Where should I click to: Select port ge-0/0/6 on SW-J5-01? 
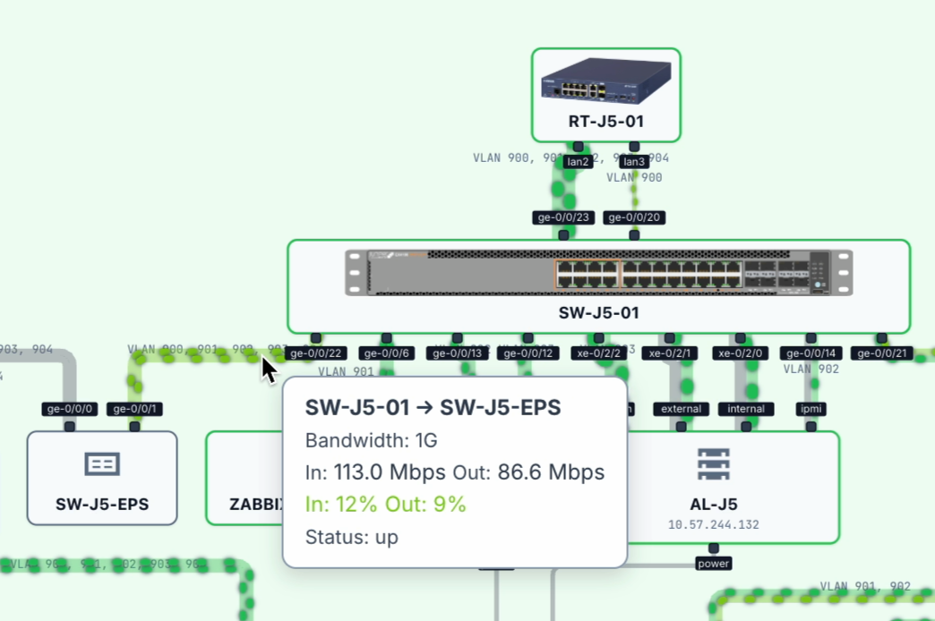[386, 353]
